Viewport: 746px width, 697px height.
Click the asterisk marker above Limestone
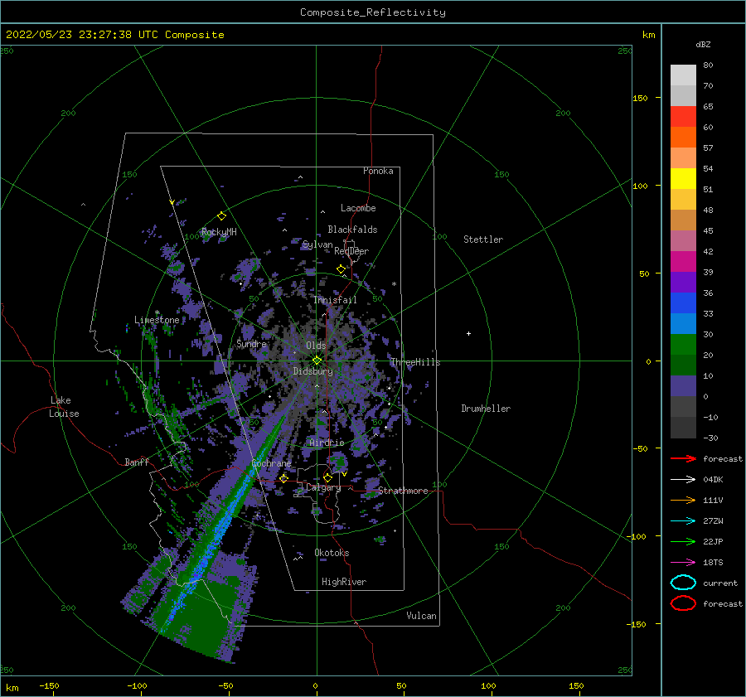[157, 312]
